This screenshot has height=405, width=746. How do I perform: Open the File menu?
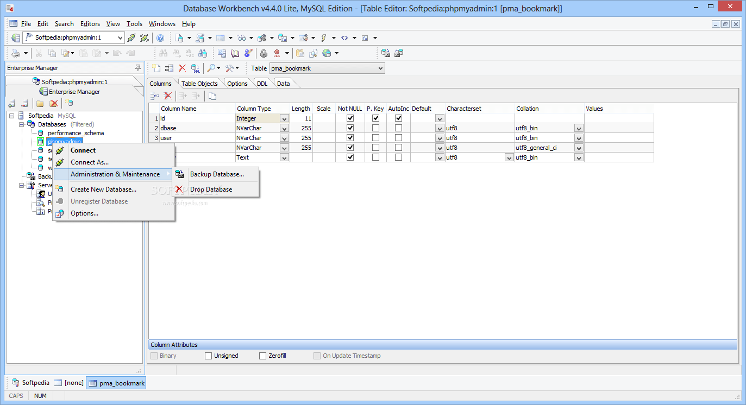tap(26, 24)
